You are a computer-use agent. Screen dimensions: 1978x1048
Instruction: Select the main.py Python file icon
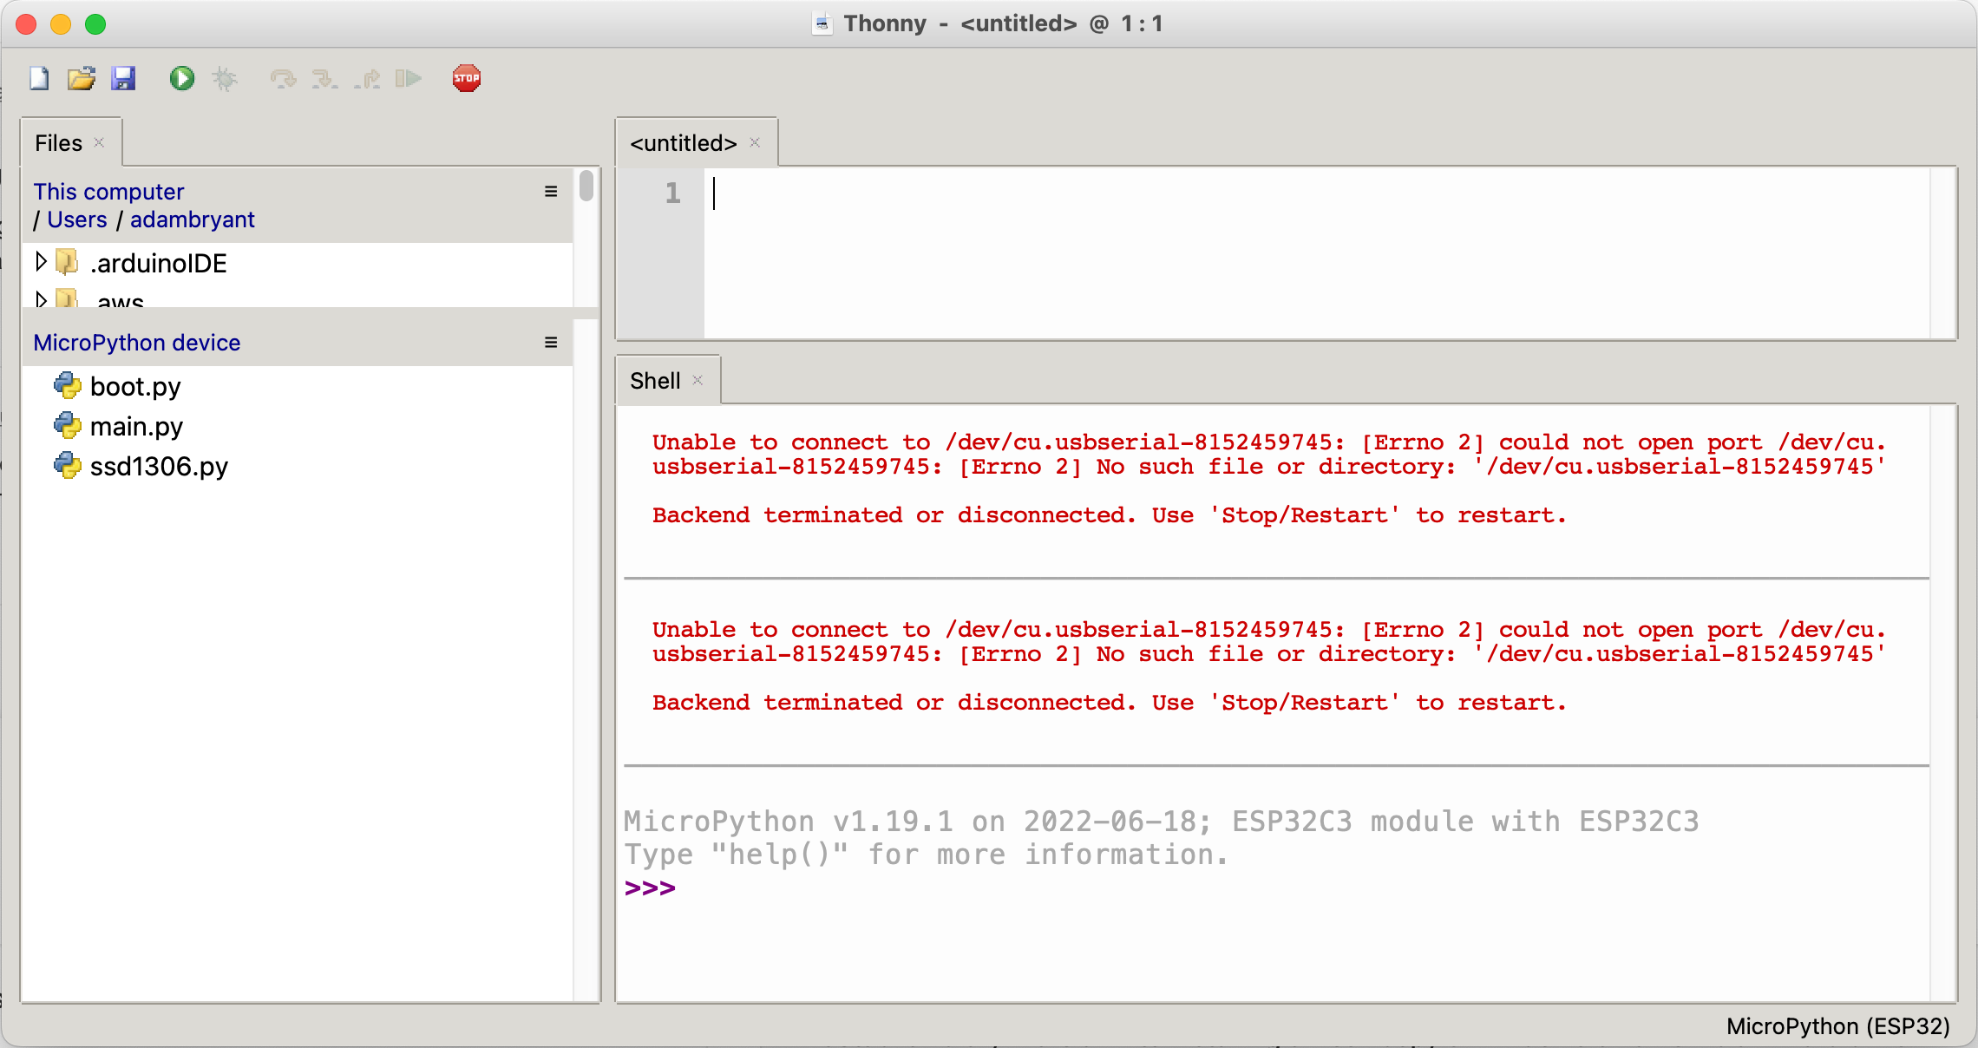(x=68, y=425)
